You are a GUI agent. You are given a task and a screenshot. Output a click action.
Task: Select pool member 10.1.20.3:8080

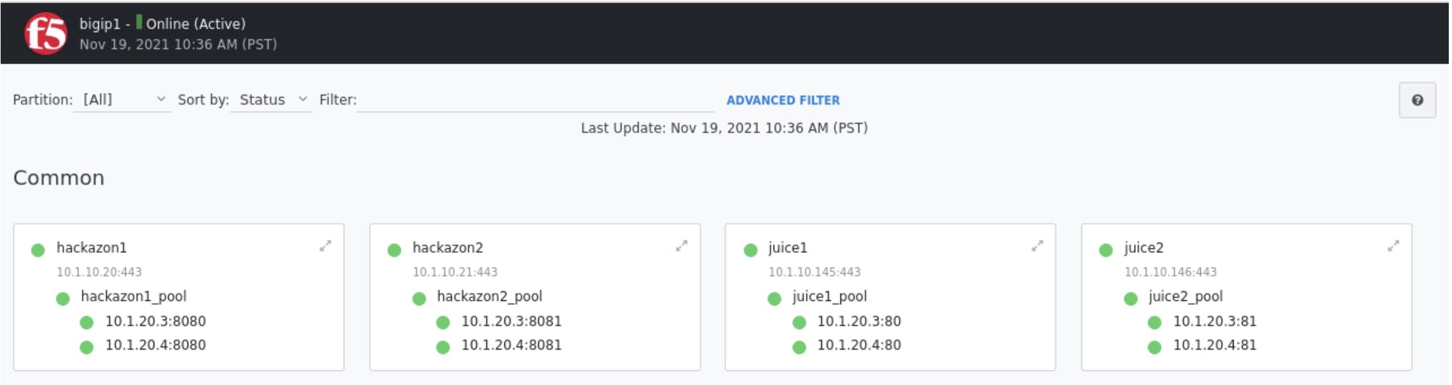[x=155, y=321]
